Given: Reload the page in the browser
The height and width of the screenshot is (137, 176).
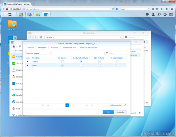Looking at the screenshot, I should 113,9.
